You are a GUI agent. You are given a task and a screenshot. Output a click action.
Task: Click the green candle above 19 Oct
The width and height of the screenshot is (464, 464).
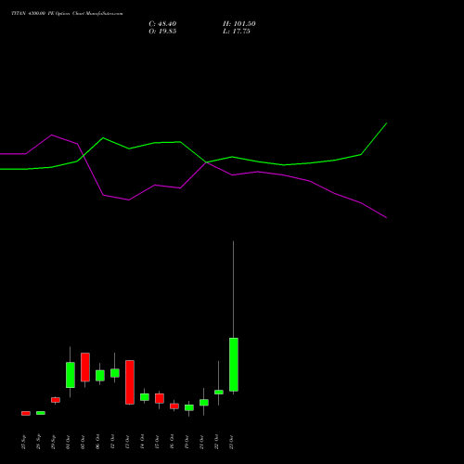tap(189, 407)
